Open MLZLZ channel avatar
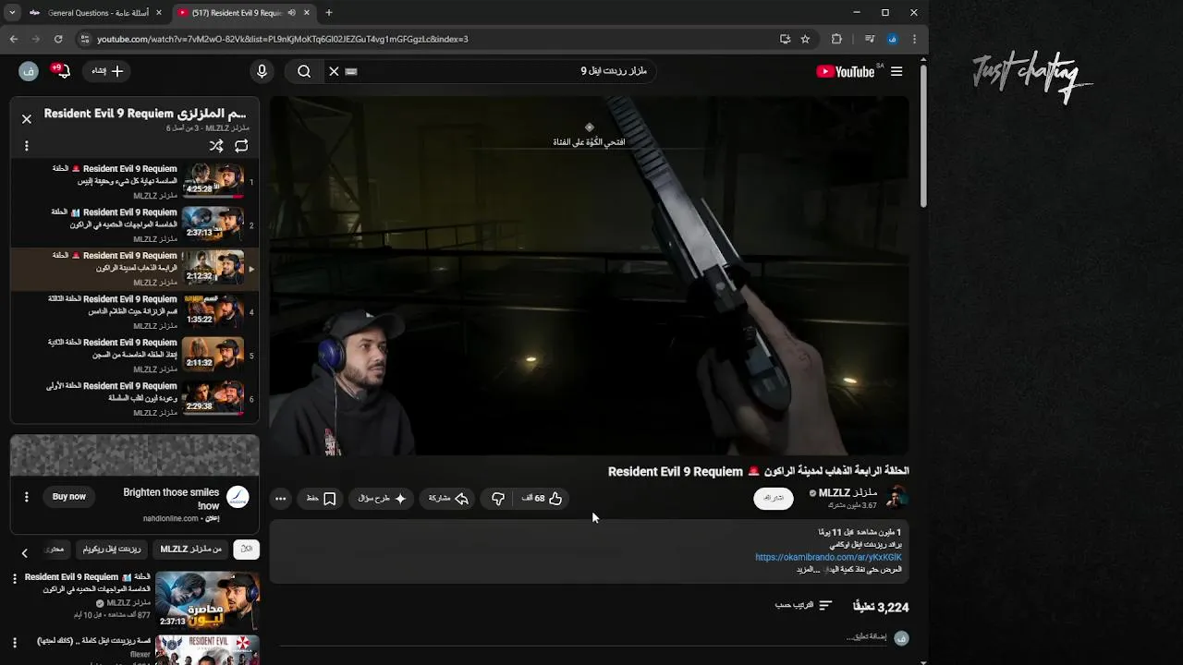Image resolution: width=1183 pixels, height=665 pixels. coord(896,498)
